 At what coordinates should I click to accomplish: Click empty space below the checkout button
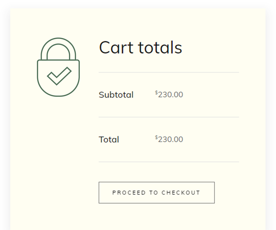(157, 217)
